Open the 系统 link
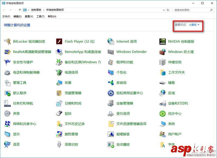Image resolution: width=217 pixels, height=158 pixels. 171,124
